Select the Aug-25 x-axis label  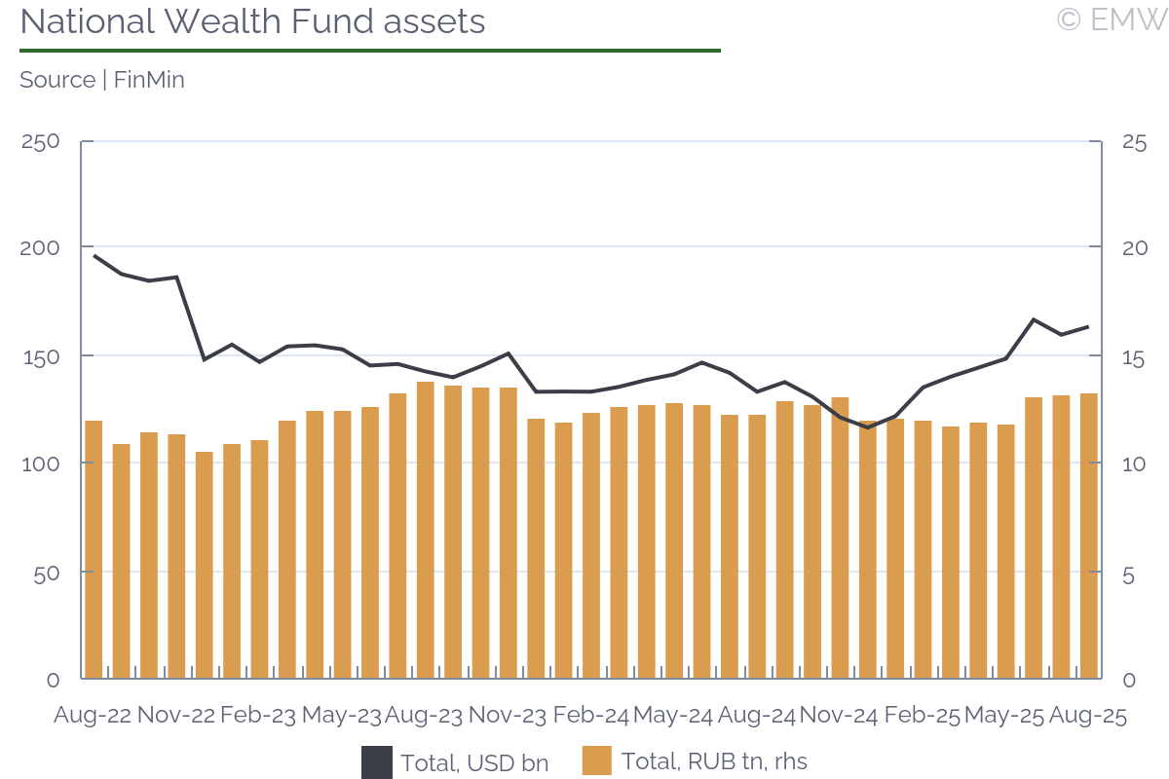point(1087,716)
